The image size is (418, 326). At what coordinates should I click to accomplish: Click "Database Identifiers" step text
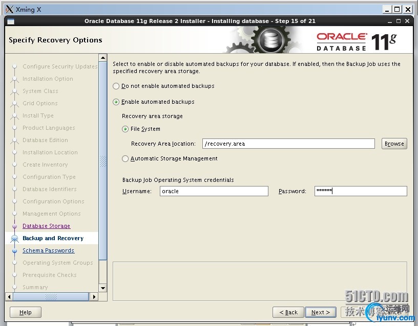[50, 189]
